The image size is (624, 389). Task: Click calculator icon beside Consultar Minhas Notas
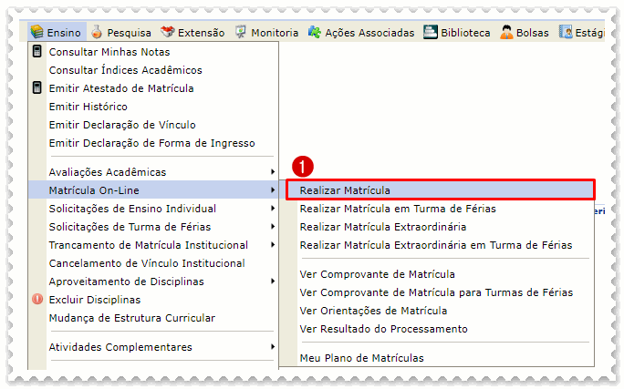[x=37, y=52]
